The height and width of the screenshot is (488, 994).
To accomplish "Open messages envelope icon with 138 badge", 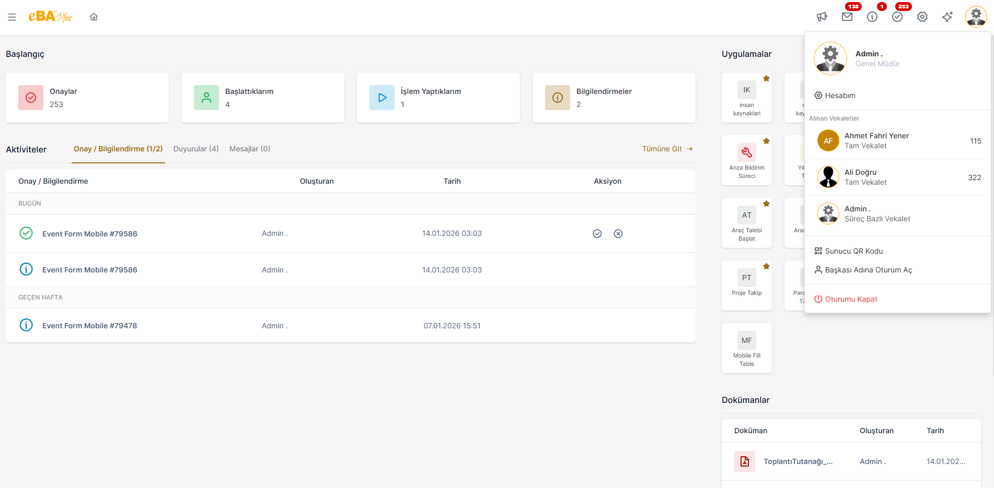I will [847, 17].
